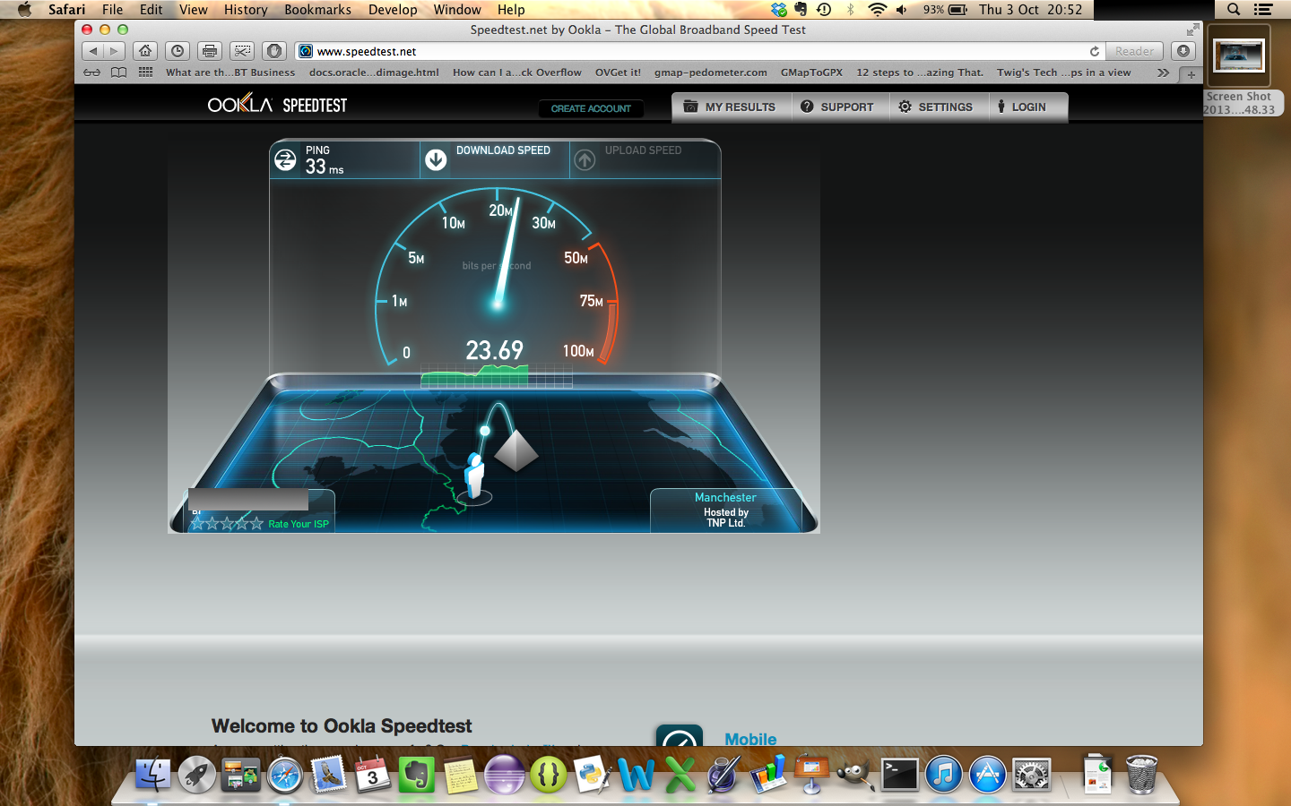Show more bookmarks with the chevron overflow
Image resolution: width=1291 pixels, height=806 pixels.
(x=1163, y=73)
